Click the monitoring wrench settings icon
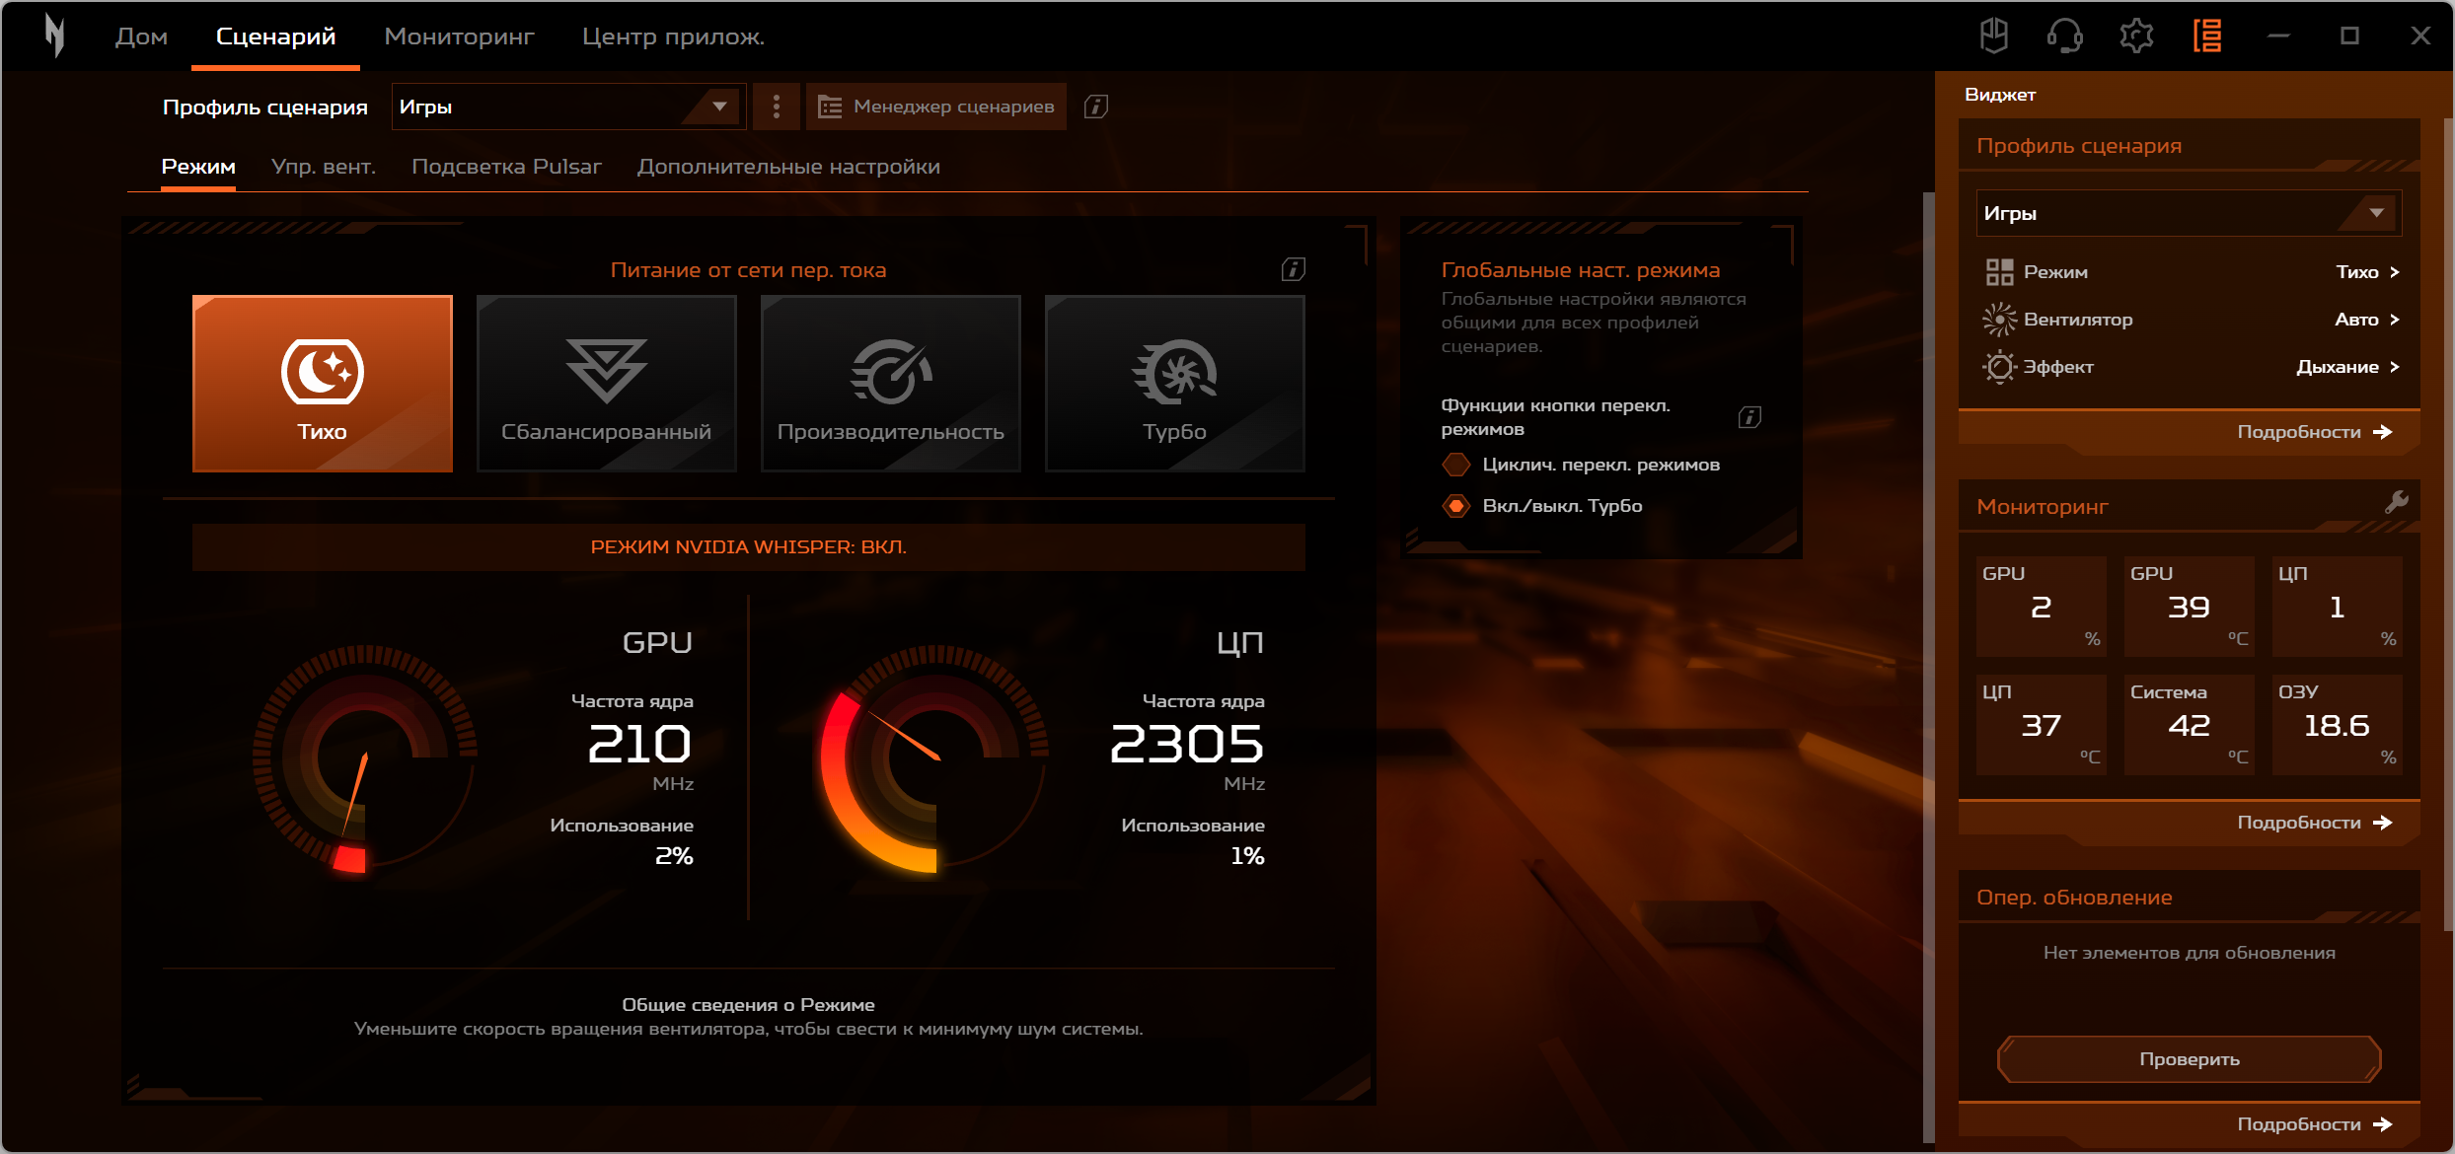The image size is (2455, 1154). (2396, 503)
